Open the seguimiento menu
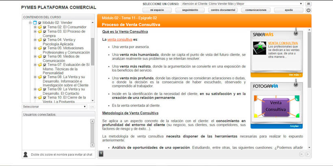333x166 pixels. (x=190, y=10)
